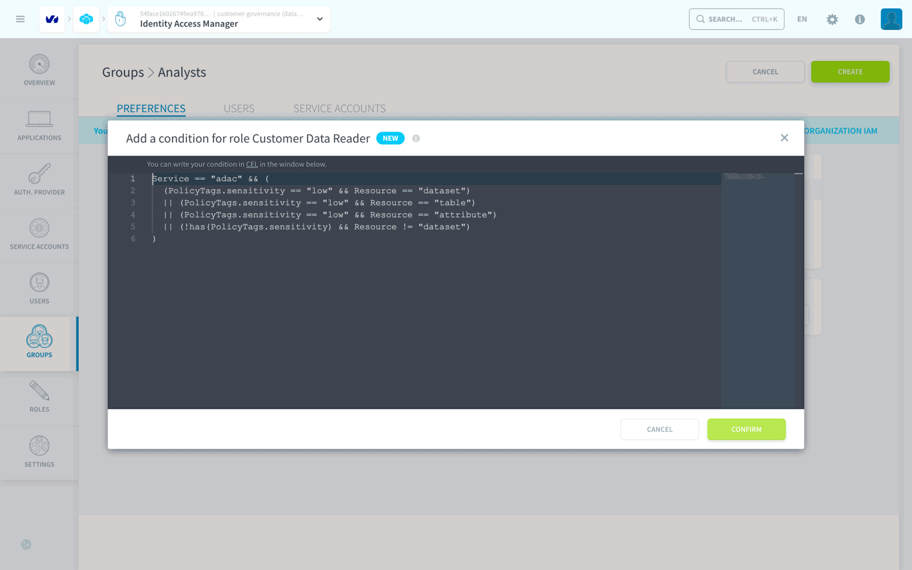
Task: Switch to Service Accounts tab
Action: tap(339, 108)
